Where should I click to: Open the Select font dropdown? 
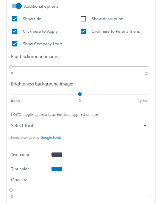pos(80,126)
